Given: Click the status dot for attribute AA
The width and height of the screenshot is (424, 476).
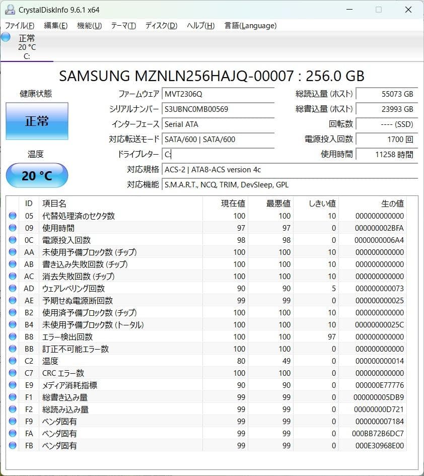Looking at the screenshot, I should [x=13, y=252].
